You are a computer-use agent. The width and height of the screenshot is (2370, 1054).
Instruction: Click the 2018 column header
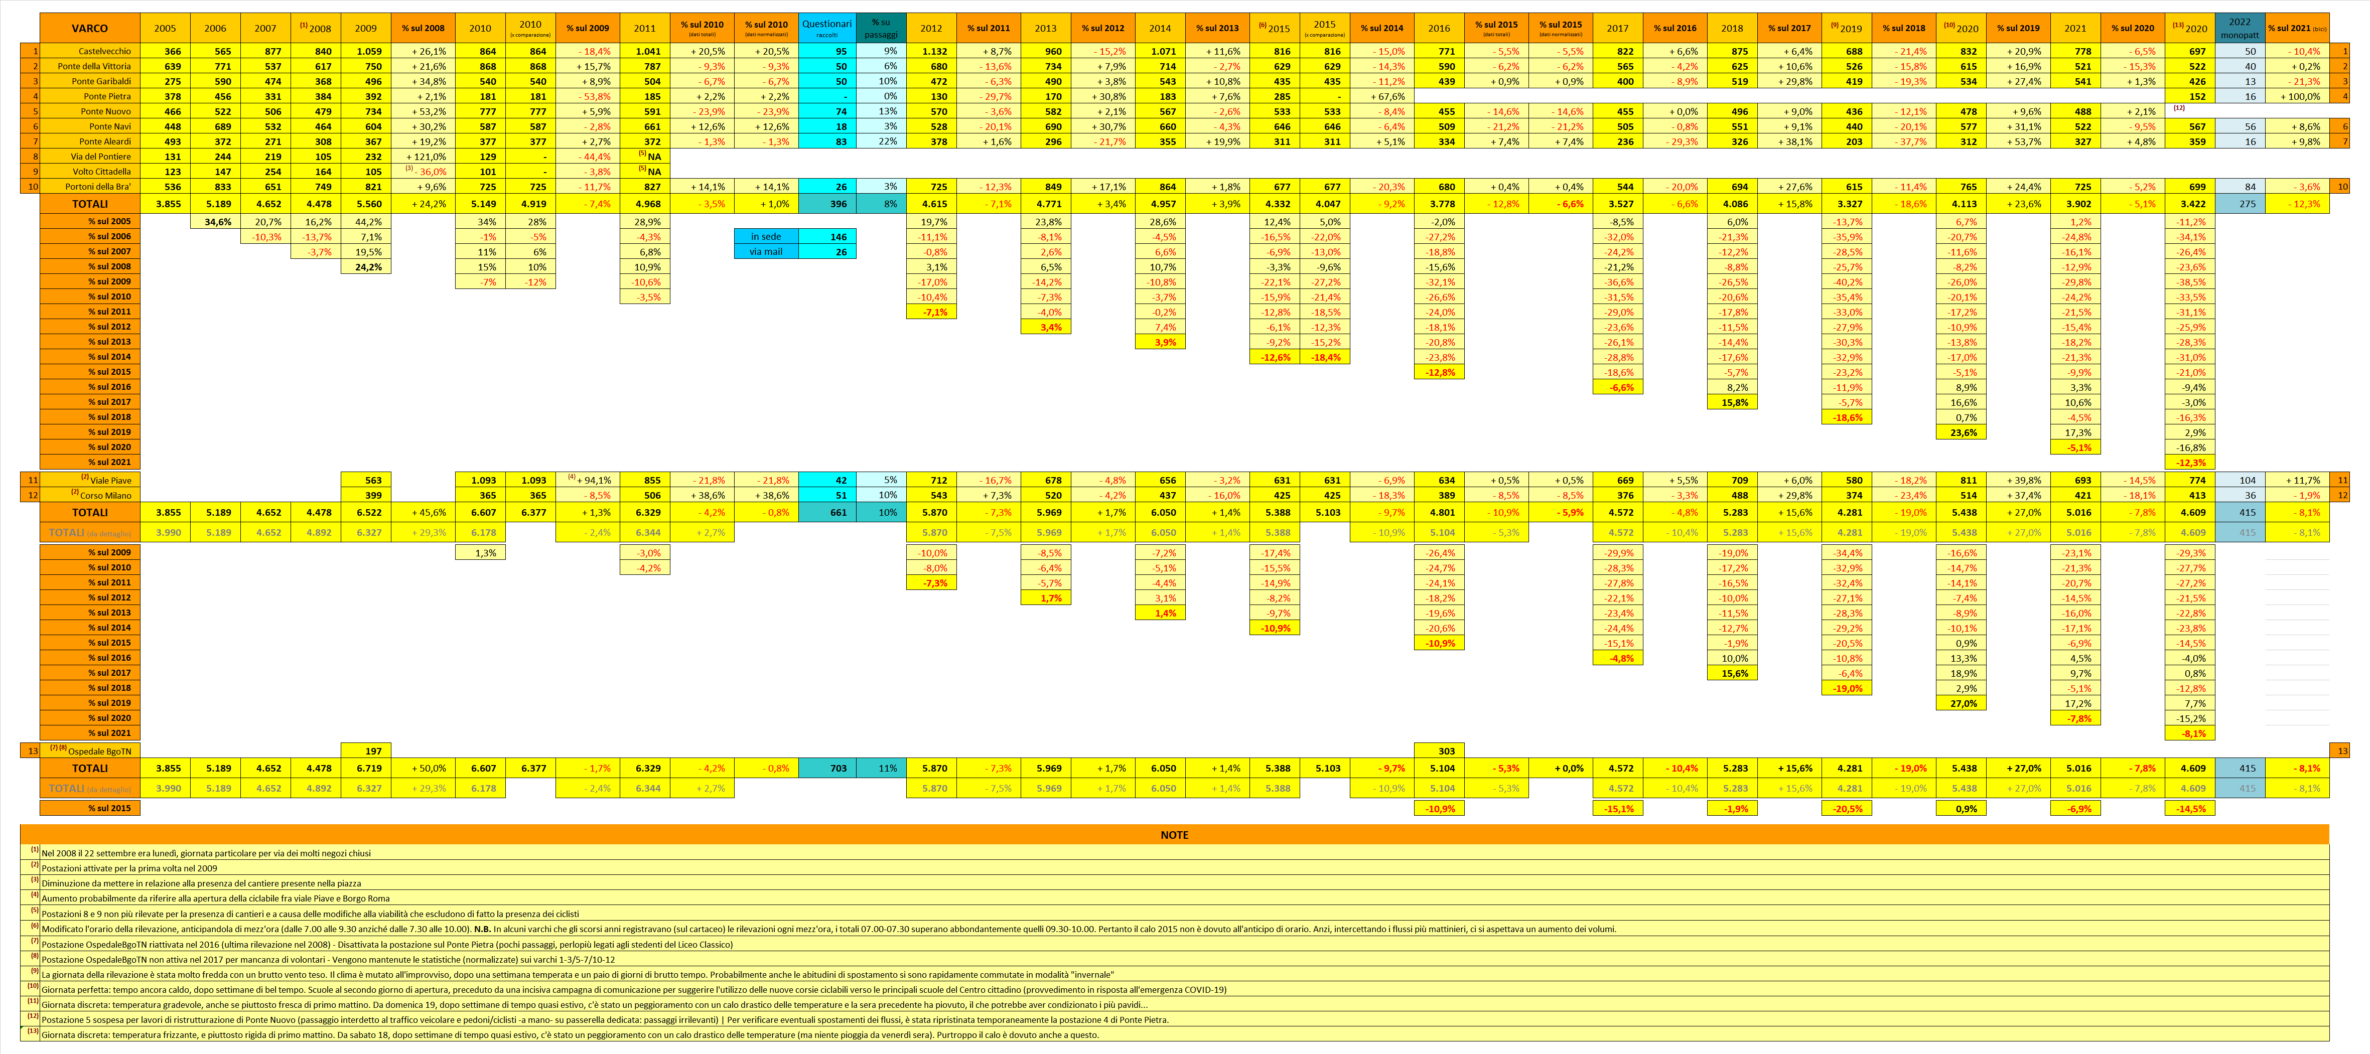(x=1732, y=28)
